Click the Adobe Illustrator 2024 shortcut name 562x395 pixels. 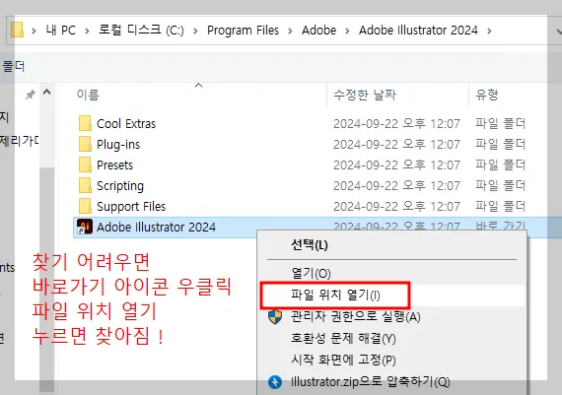point(156,227)
